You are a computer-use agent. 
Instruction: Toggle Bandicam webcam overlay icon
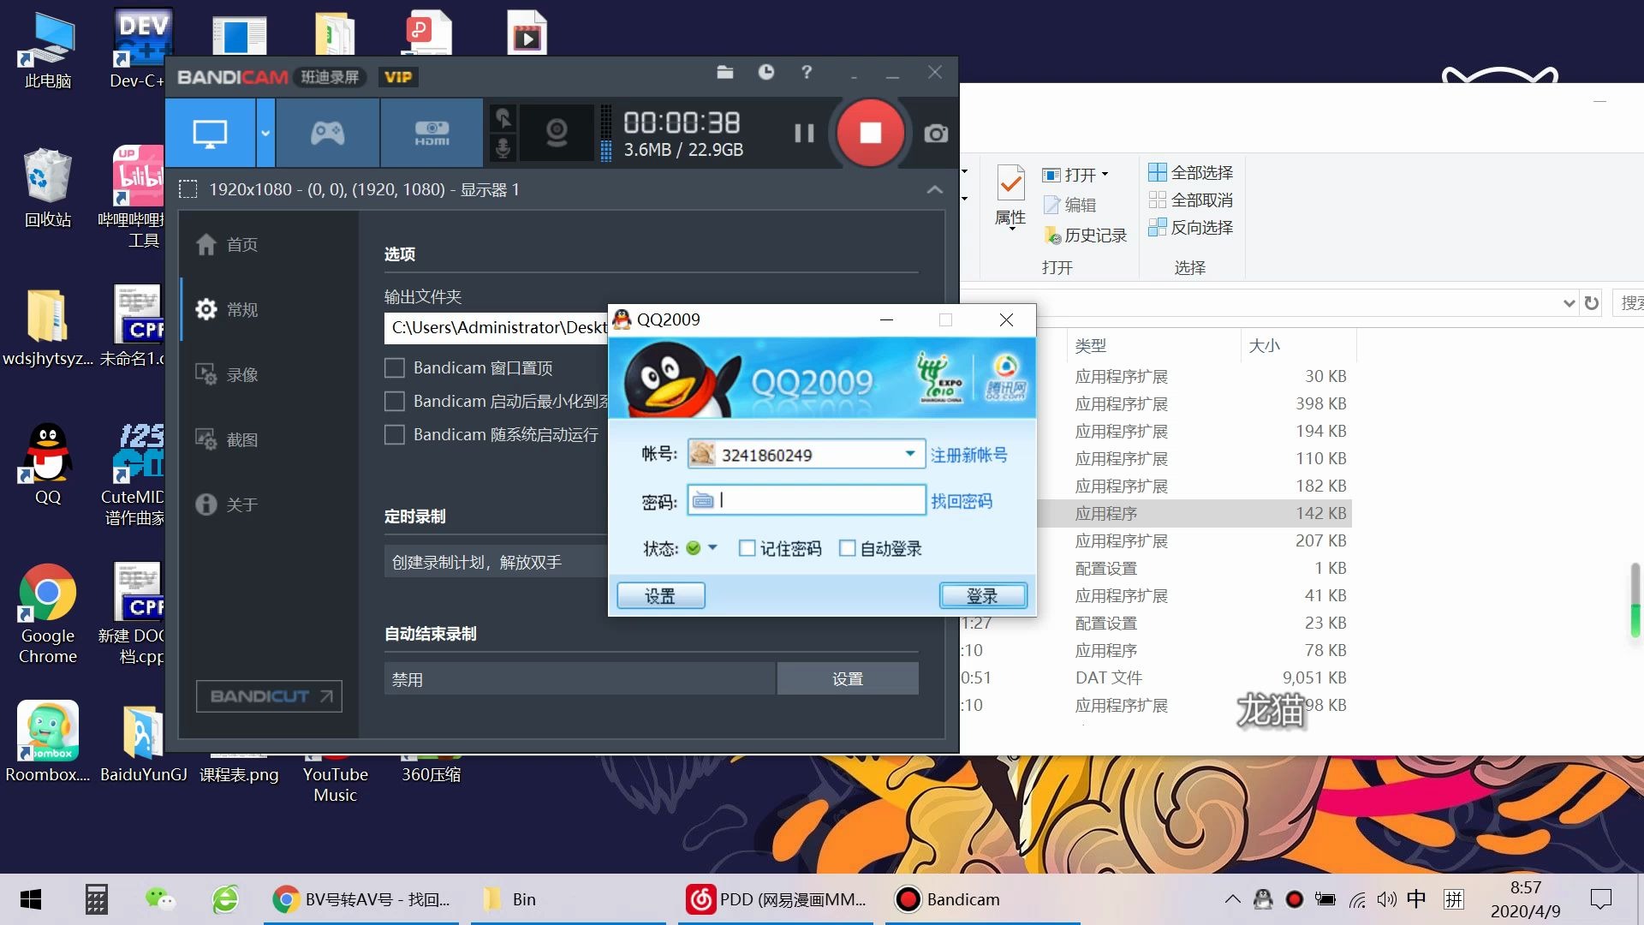557,133
